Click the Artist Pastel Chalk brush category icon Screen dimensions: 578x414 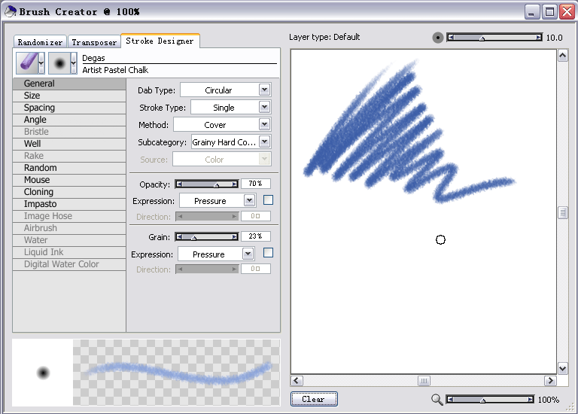[x=27, y=63]
